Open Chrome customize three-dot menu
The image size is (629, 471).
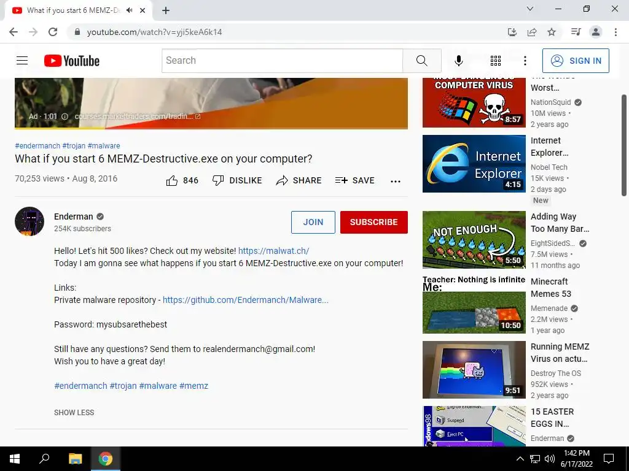pyautogui.click(x=615, y=32)
